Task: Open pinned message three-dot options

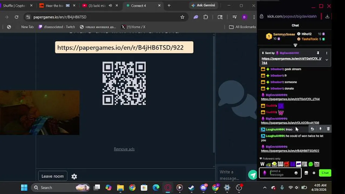Action: (x=327, y=53)
